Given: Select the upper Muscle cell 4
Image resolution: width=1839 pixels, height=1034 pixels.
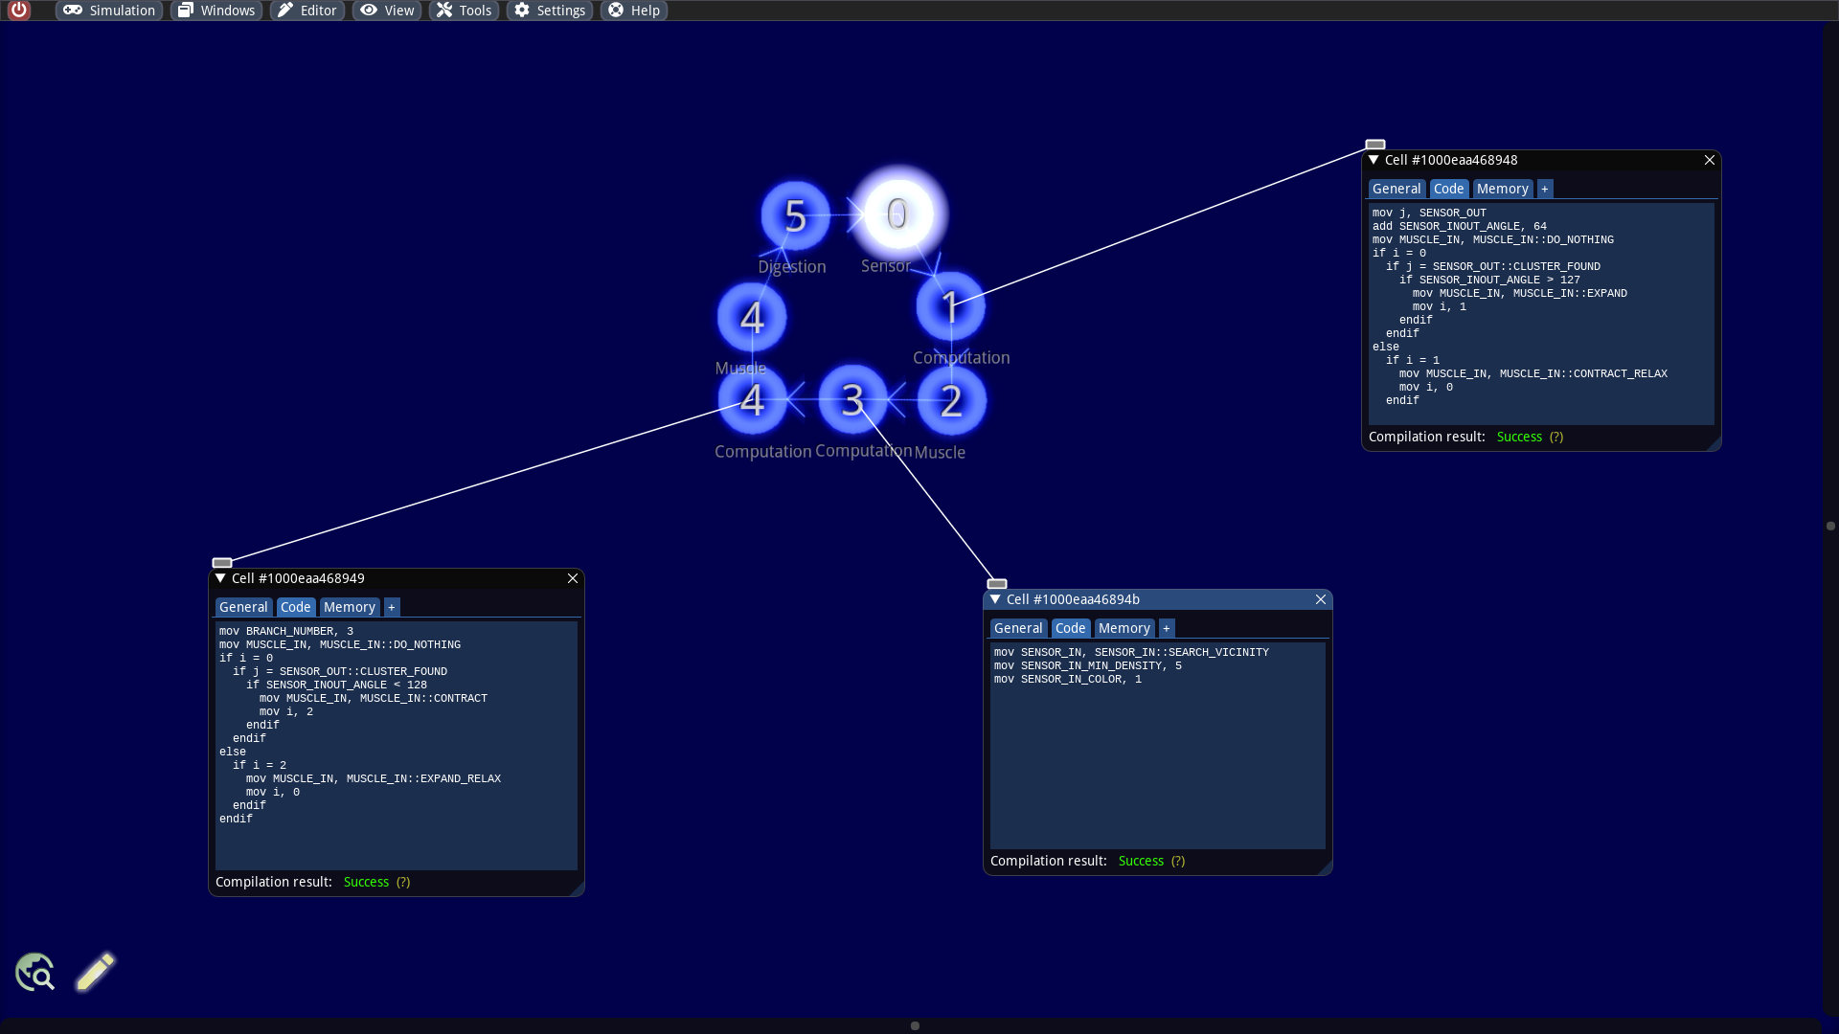Looking at the screenshot, I should [x=752, y=317].
